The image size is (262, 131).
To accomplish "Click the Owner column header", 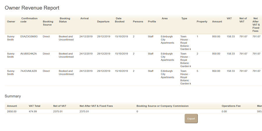I will [11, 22].
